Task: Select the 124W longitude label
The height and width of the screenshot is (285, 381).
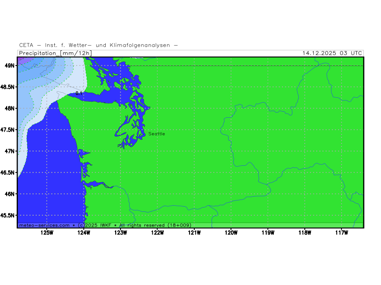Action: [x=84, y=232]
